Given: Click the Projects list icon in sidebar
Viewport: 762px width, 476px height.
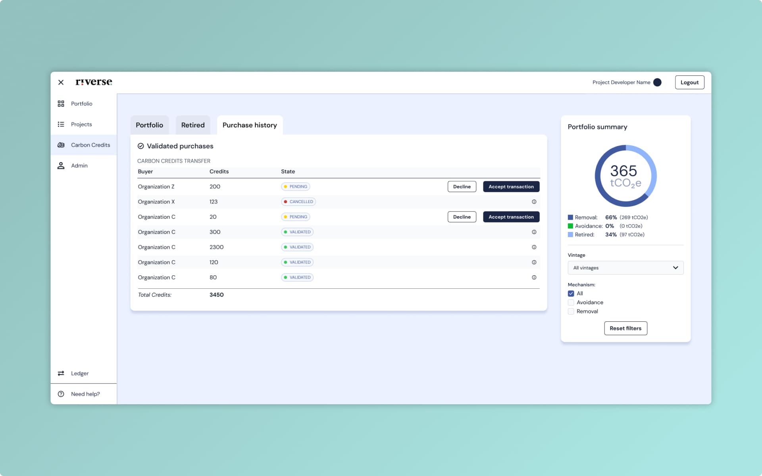Looking at the screenshot, I should tap(61, 124).
